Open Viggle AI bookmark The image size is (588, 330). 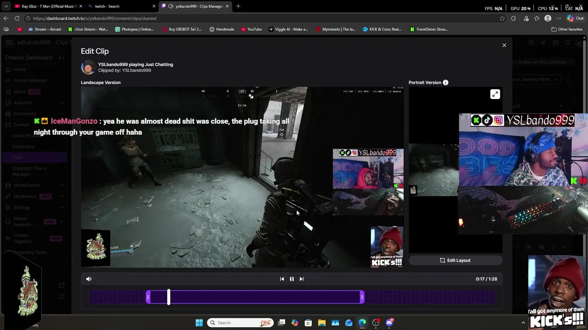288,29
